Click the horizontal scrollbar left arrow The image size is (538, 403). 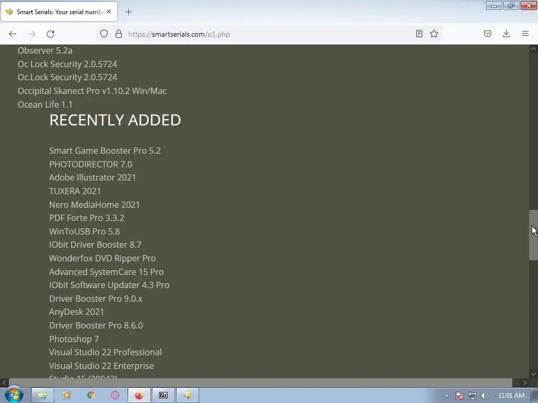4,383
